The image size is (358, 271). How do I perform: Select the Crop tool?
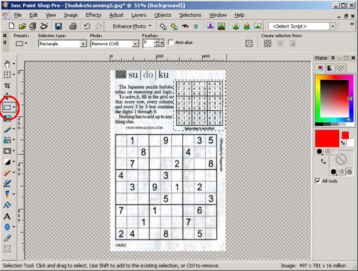coord(7,85)
